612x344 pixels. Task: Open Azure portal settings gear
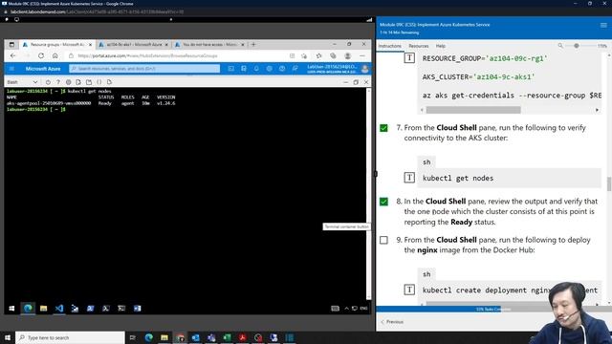[x=270, y=69]
